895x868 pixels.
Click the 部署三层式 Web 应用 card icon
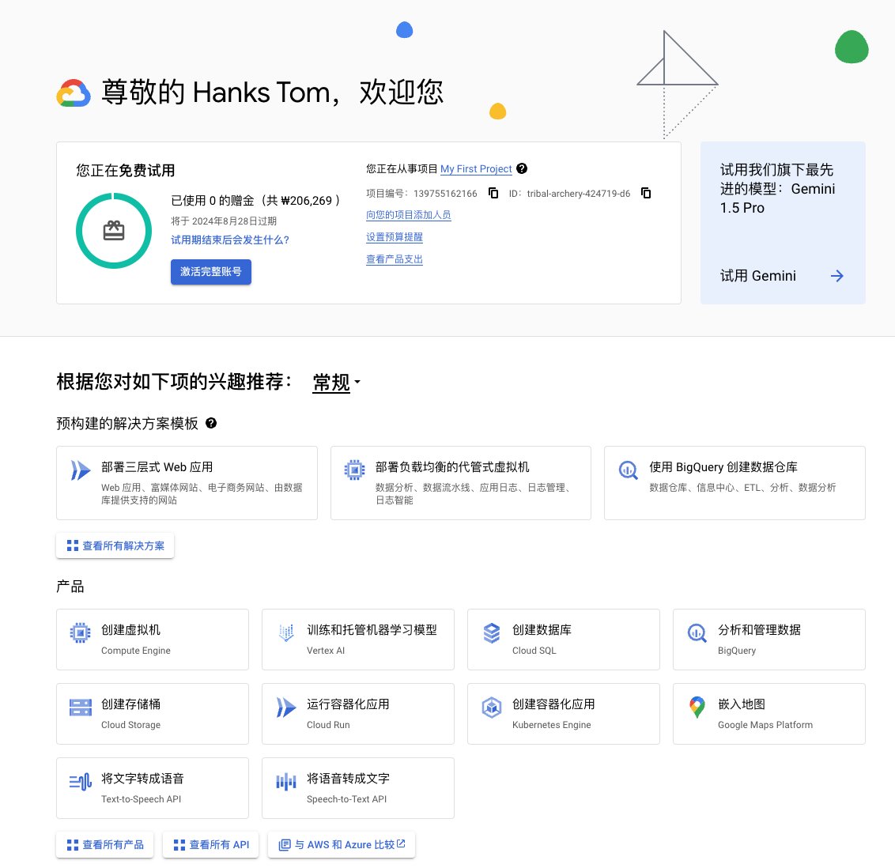point(80,470)
